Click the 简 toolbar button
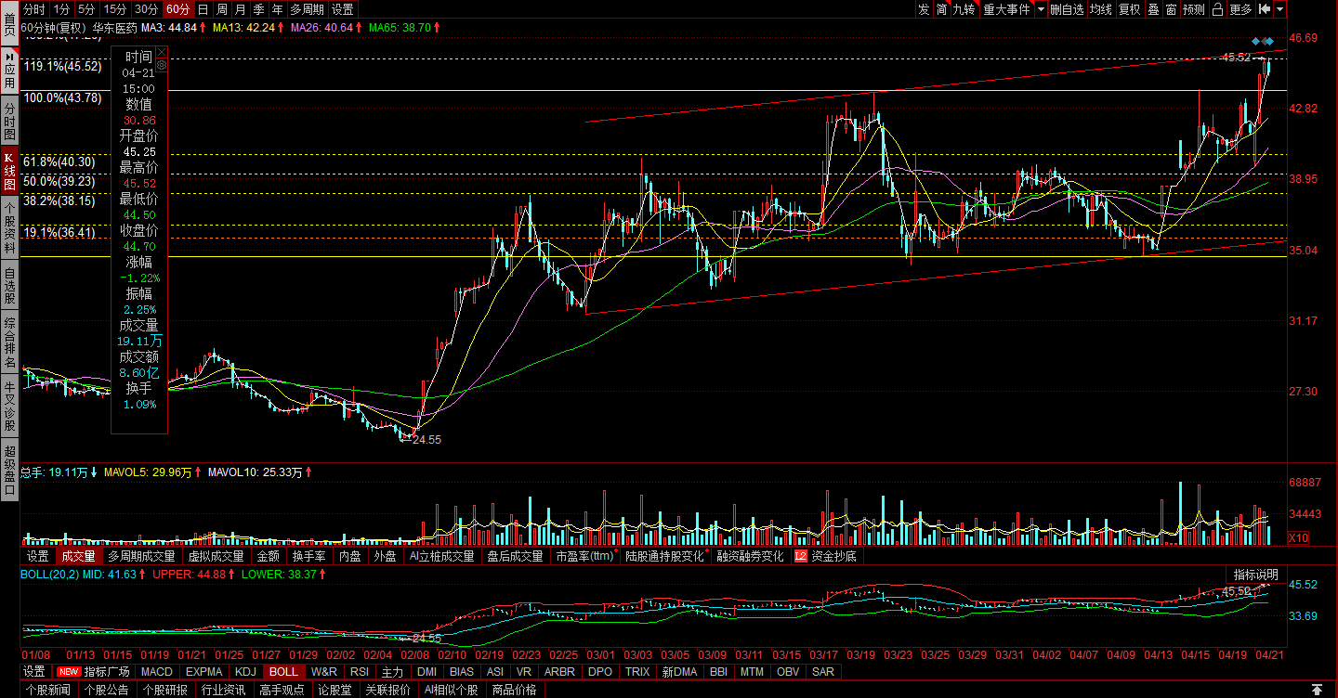Viewport: 1338px width, 698px height. click(942, 9)
